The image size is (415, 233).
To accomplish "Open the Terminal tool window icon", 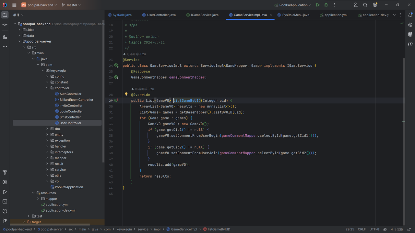I will pyautogui.click(x=5, y=201).
